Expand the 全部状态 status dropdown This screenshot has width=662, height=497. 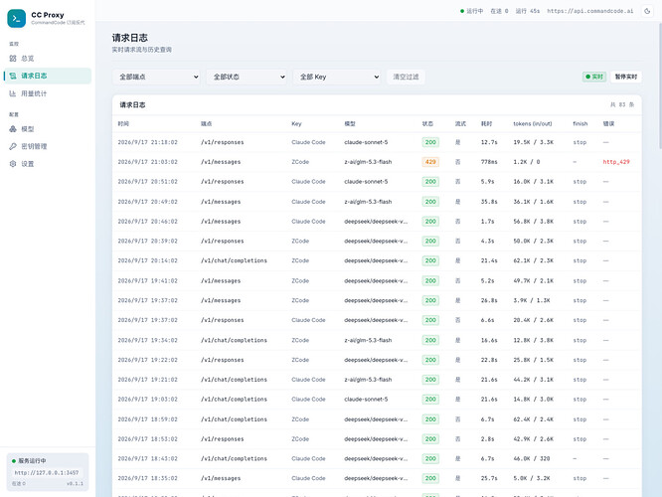click(247, 77)
